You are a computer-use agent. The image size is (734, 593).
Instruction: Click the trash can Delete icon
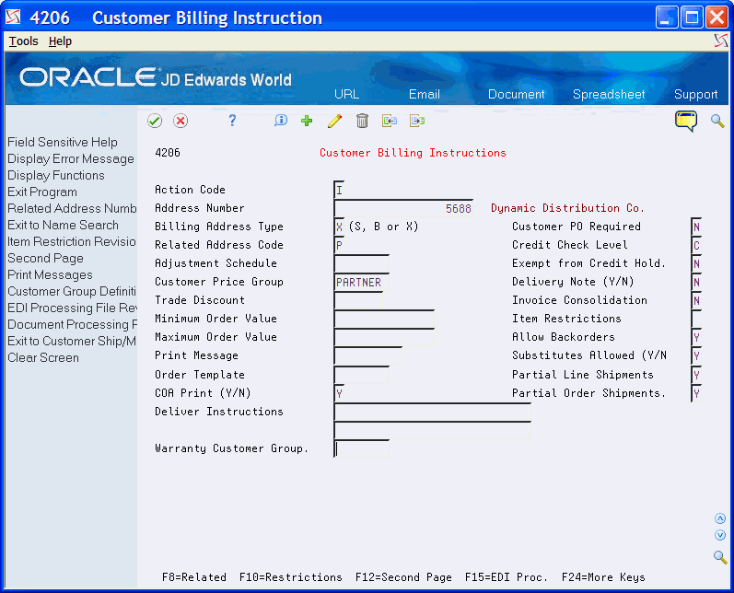tap(362, 121)
